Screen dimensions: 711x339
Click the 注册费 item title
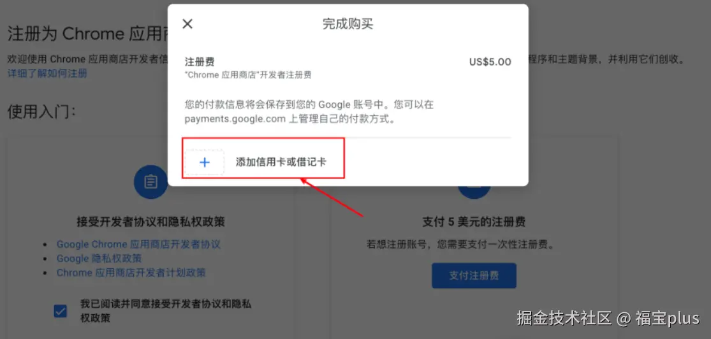pos(200,62)
